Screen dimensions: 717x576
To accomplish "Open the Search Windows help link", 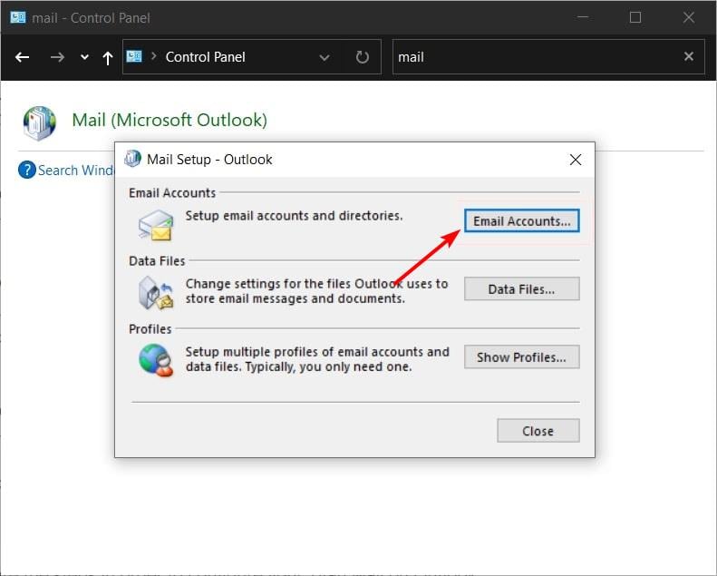I will pyautogui.click(x=75, y=171).
